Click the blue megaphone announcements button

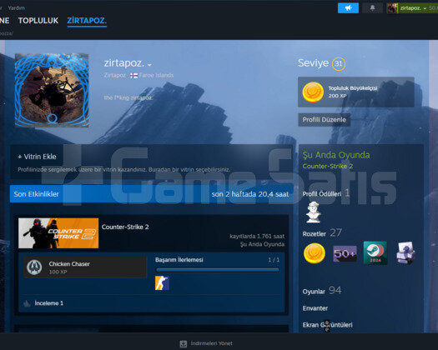(x=348, y=7)
